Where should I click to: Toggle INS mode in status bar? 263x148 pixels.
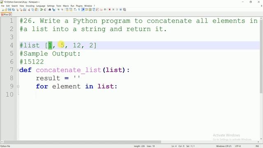[257, 146]
